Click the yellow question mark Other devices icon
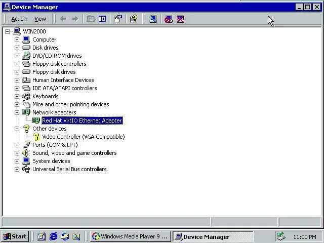 click(26, 129)
